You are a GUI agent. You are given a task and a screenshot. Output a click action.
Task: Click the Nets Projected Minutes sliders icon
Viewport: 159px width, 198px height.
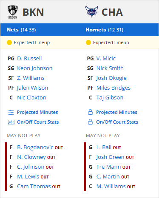tap(11, 113)
